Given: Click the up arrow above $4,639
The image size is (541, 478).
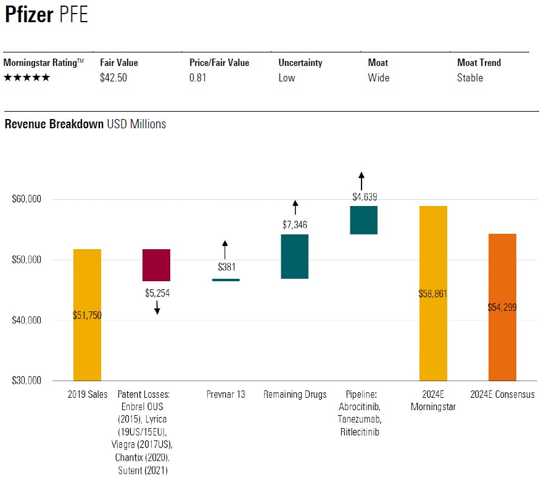Looking at the screenshot, I should (362, 181).
